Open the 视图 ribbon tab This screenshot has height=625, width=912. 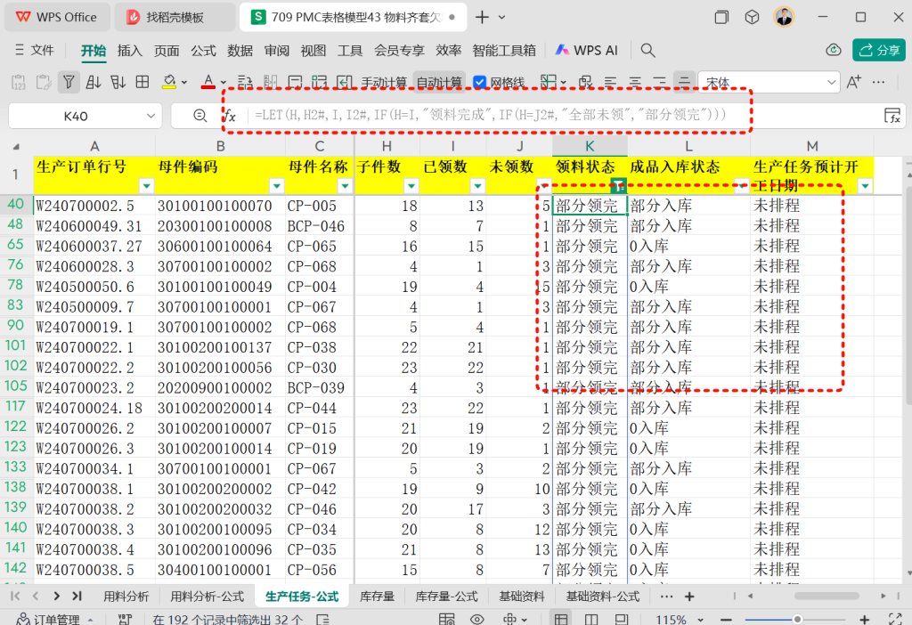pos(313,51)
